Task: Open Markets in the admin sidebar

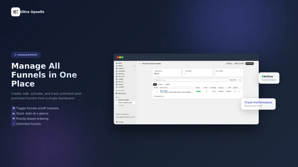Action: click(x=120, y=82)
